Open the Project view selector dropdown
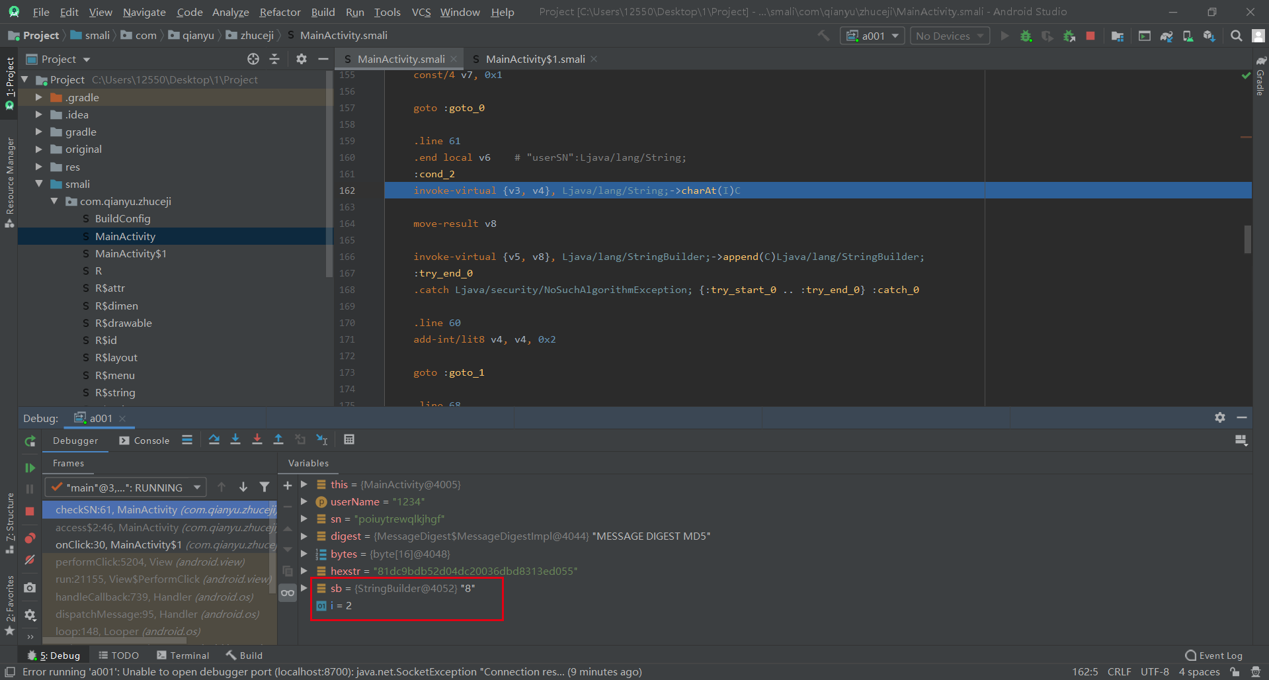1269x680 pixels. [x=58, y=59]
